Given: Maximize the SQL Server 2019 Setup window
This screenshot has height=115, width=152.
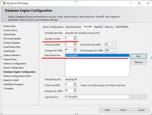Looking at the screenshot, I should click(x=139, y=3).
